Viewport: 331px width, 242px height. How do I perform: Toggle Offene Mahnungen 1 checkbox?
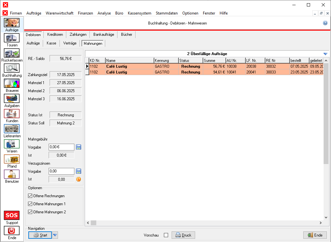30,204
